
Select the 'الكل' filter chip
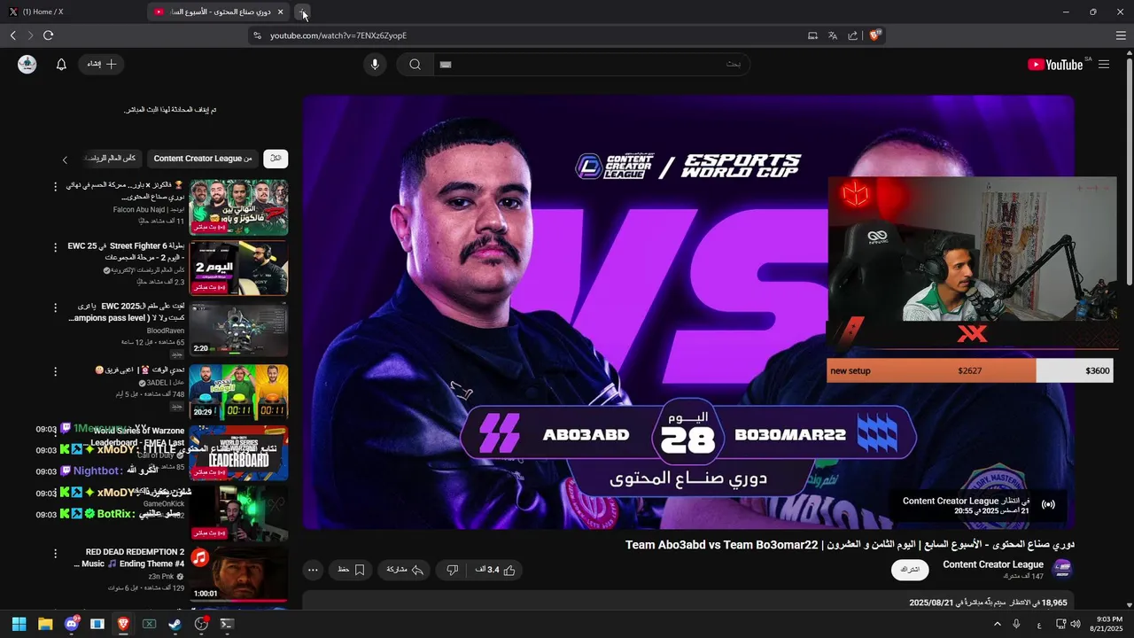click(276, 159)
